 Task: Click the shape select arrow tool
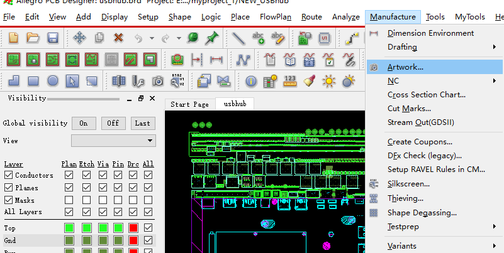(72, 81)
